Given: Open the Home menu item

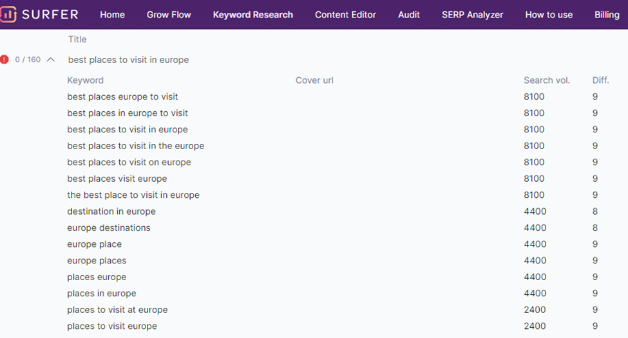Looking at the screenshot, I should [x=112, y=15].
